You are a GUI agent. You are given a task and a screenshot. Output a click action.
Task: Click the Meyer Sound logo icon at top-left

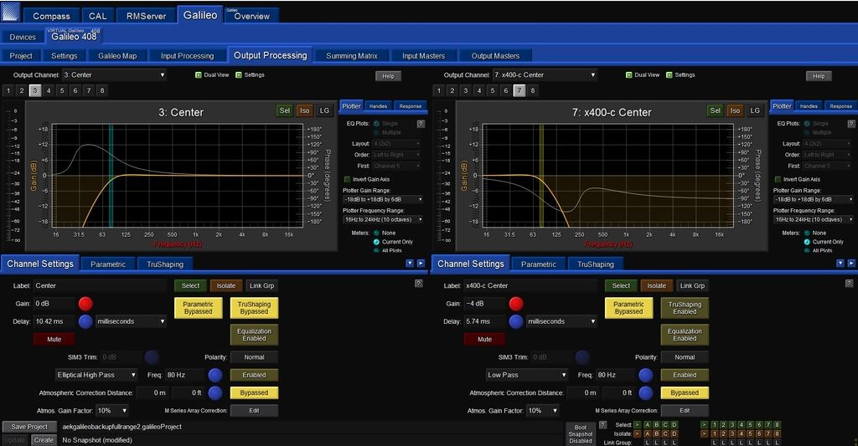point(11,12)
